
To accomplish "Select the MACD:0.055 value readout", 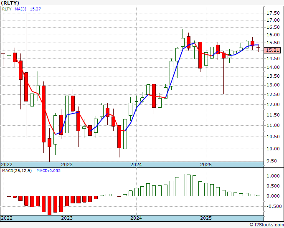I will pyautogui.click(x=48, y=171).
